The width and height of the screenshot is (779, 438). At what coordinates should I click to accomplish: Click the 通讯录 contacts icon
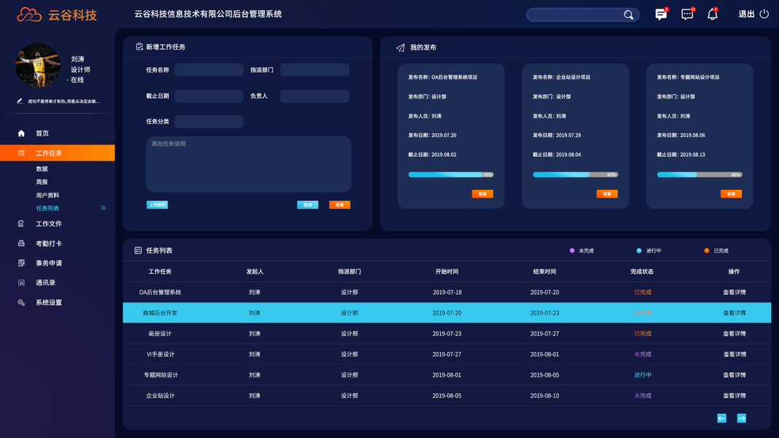pos(21,283)
